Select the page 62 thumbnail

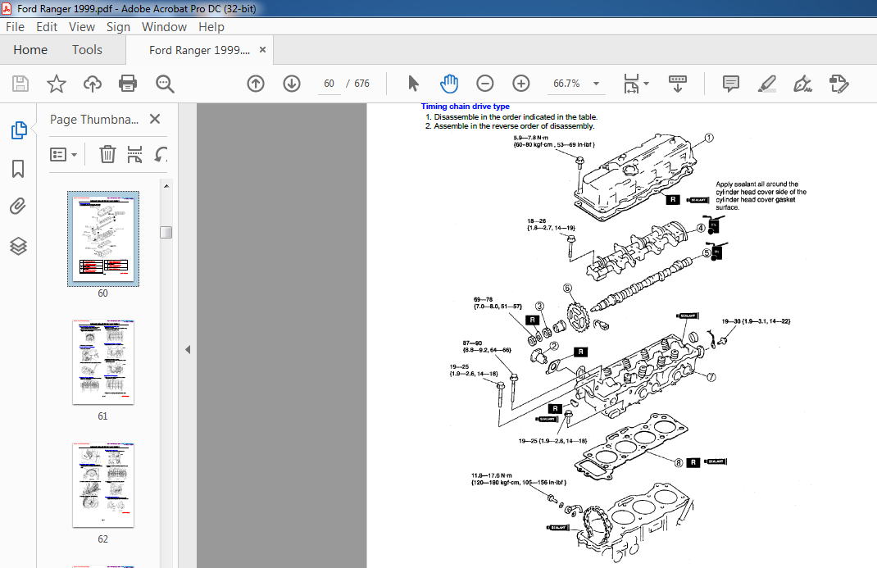103,485
